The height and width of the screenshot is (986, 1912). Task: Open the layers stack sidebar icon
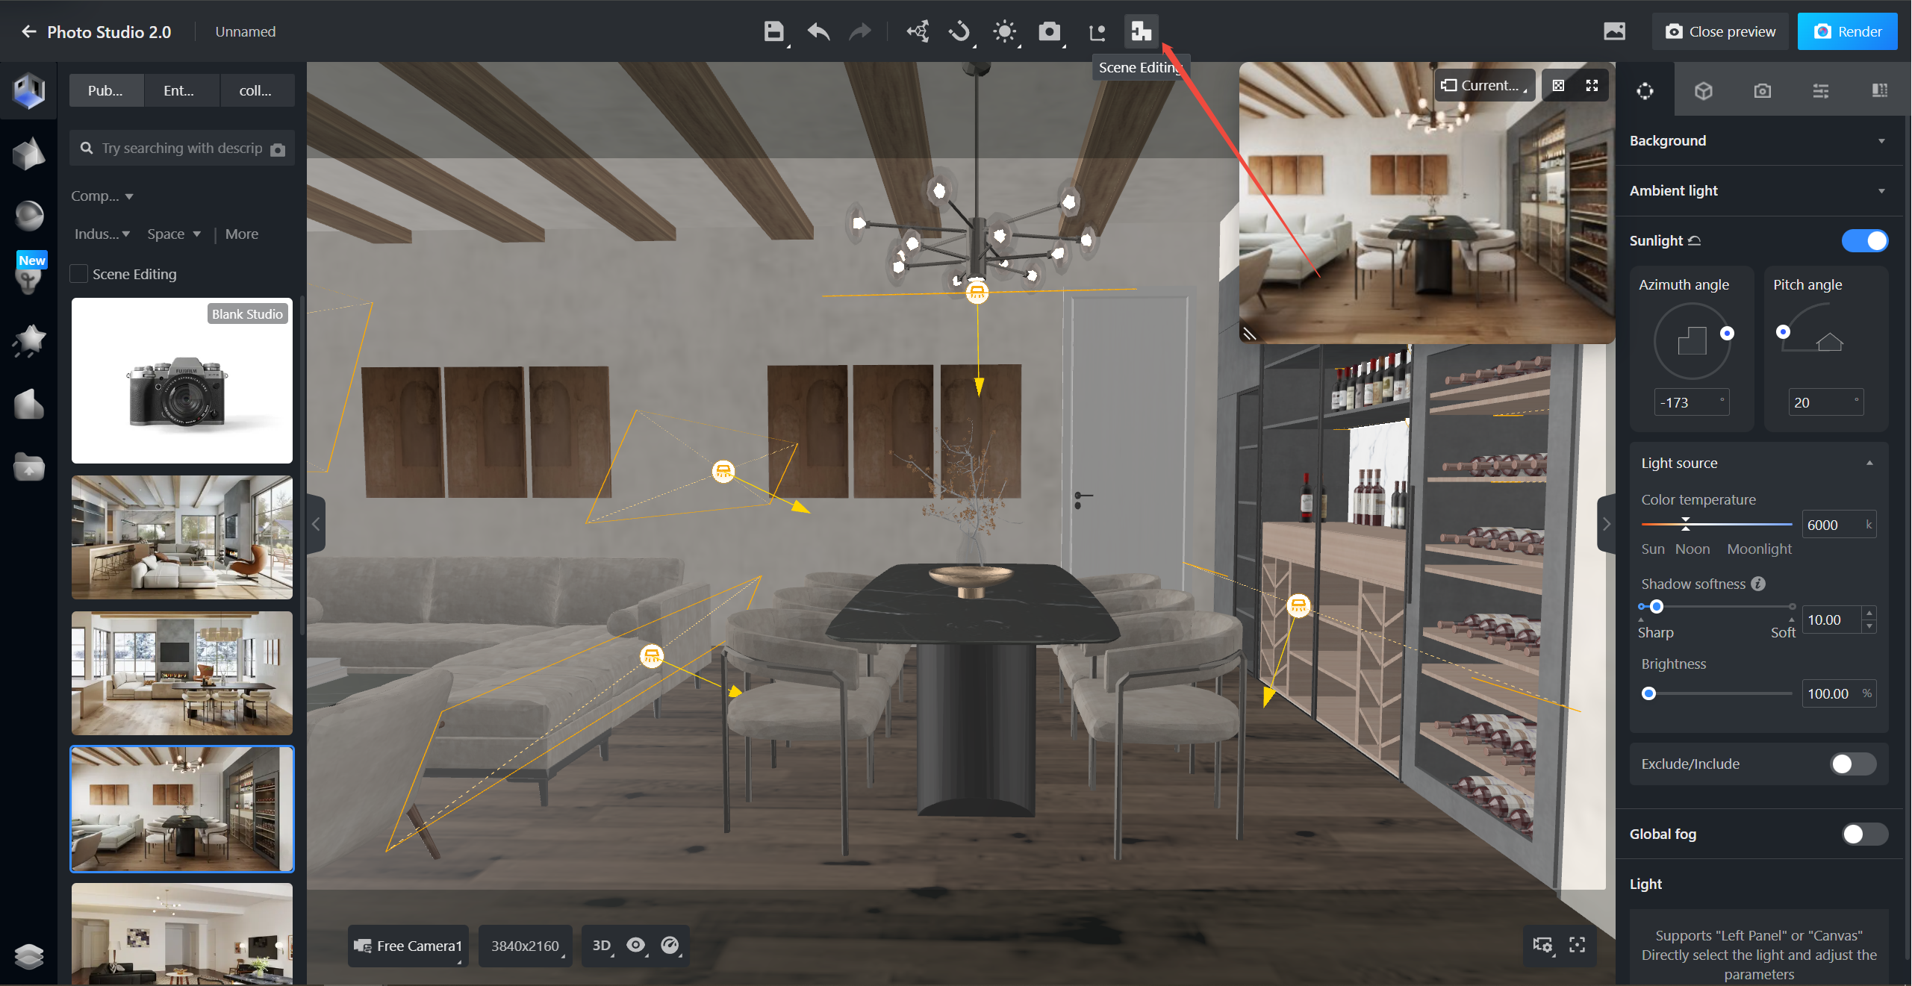pyautogui.click(x=29, y=956)
